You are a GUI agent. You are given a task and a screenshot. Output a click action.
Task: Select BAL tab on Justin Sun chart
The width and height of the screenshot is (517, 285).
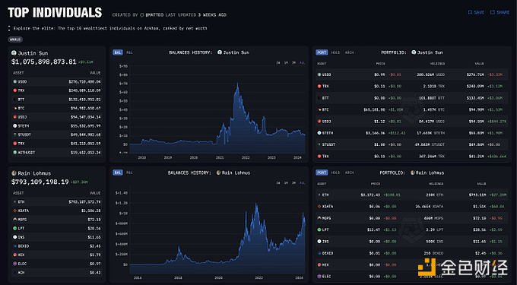pos(118,52)
